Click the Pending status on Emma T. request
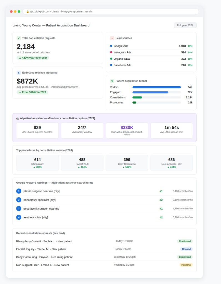221x284 pixels. [186, 265]
